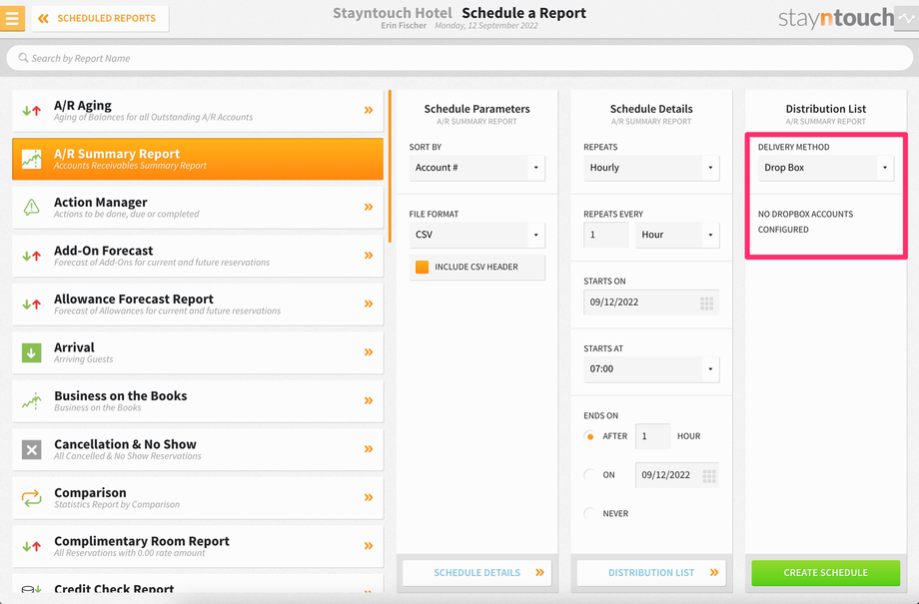Open the Sort By dropdown showing Account #
This screenshot has width=919, height=604.
pyautogui.click(x=477, y=168)
